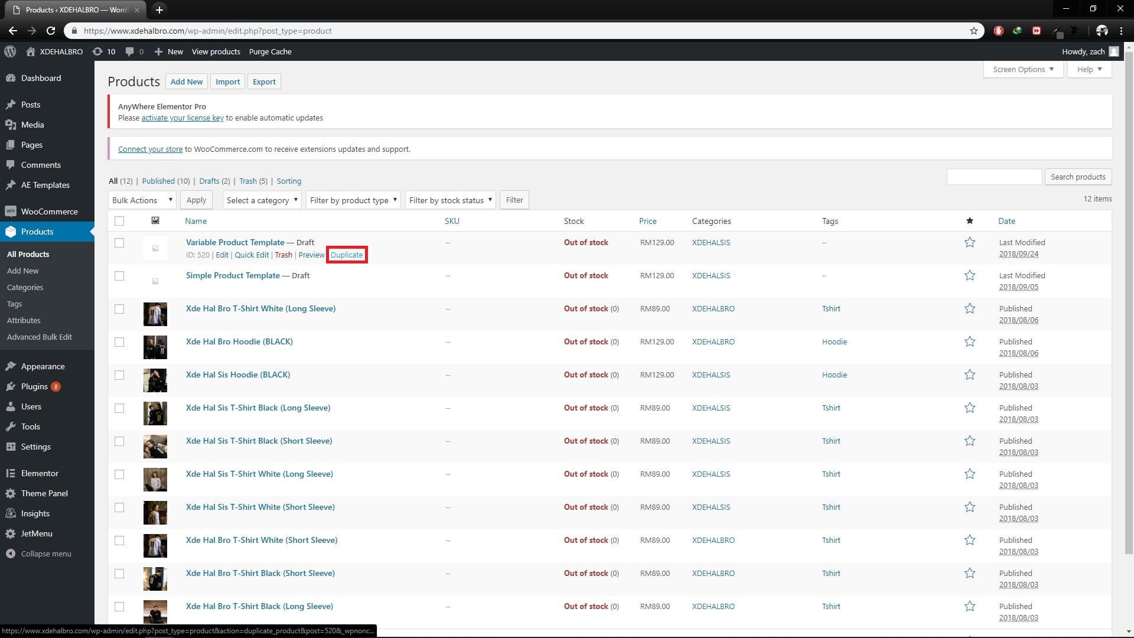Click activate your license key link
Screen dimensions: 1134x638
(183, 118)
